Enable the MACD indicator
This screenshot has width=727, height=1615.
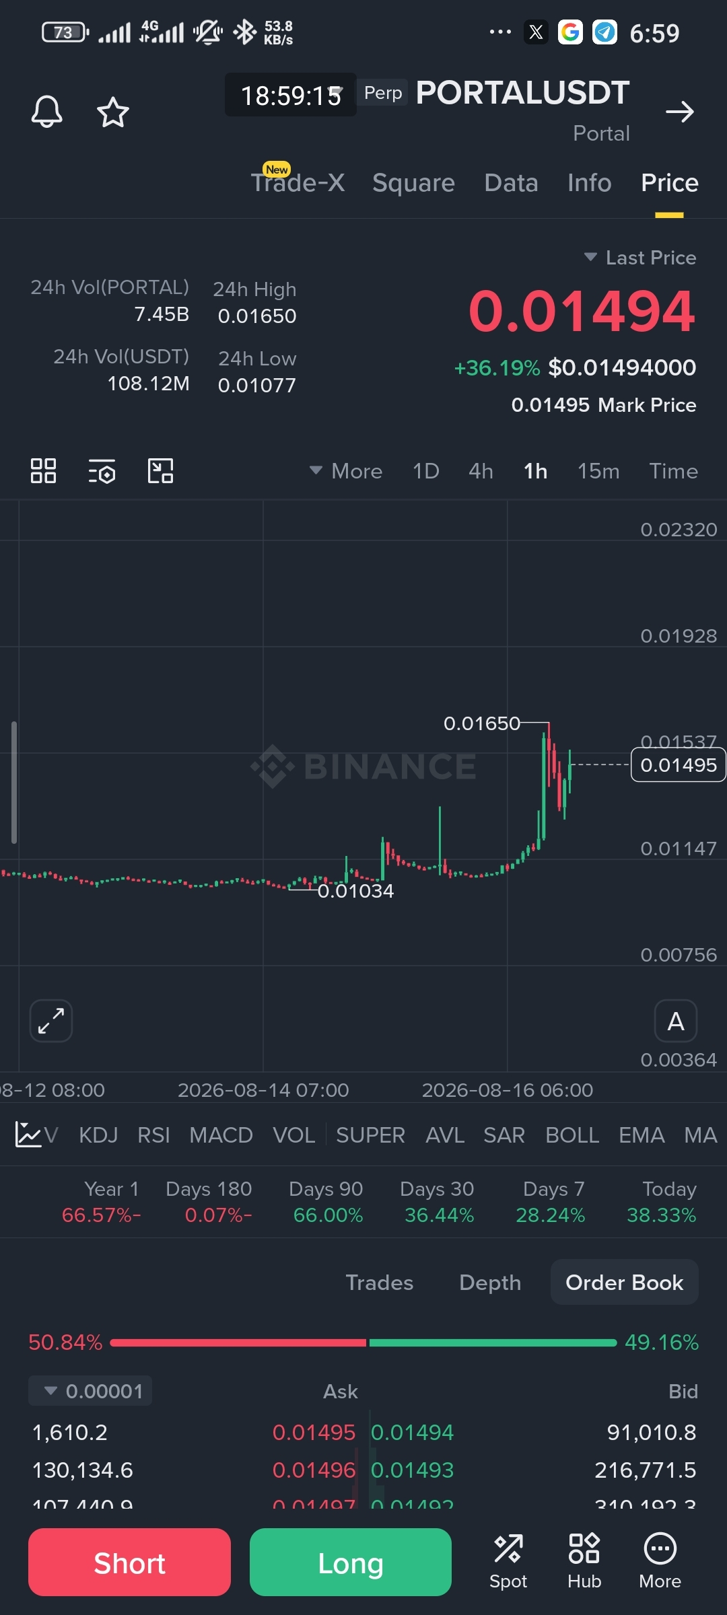coord(221,1135)
